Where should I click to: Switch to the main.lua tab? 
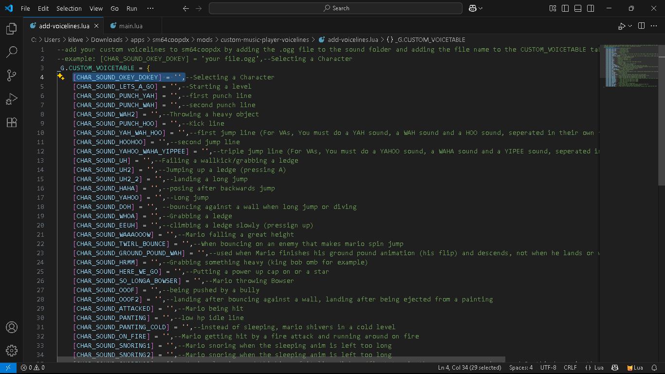130,26
